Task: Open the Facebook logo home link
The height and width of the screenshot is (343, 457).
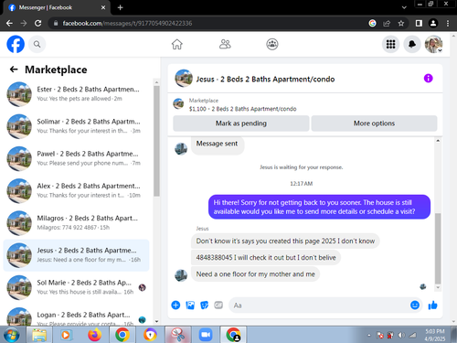Action: coord(16,45)
